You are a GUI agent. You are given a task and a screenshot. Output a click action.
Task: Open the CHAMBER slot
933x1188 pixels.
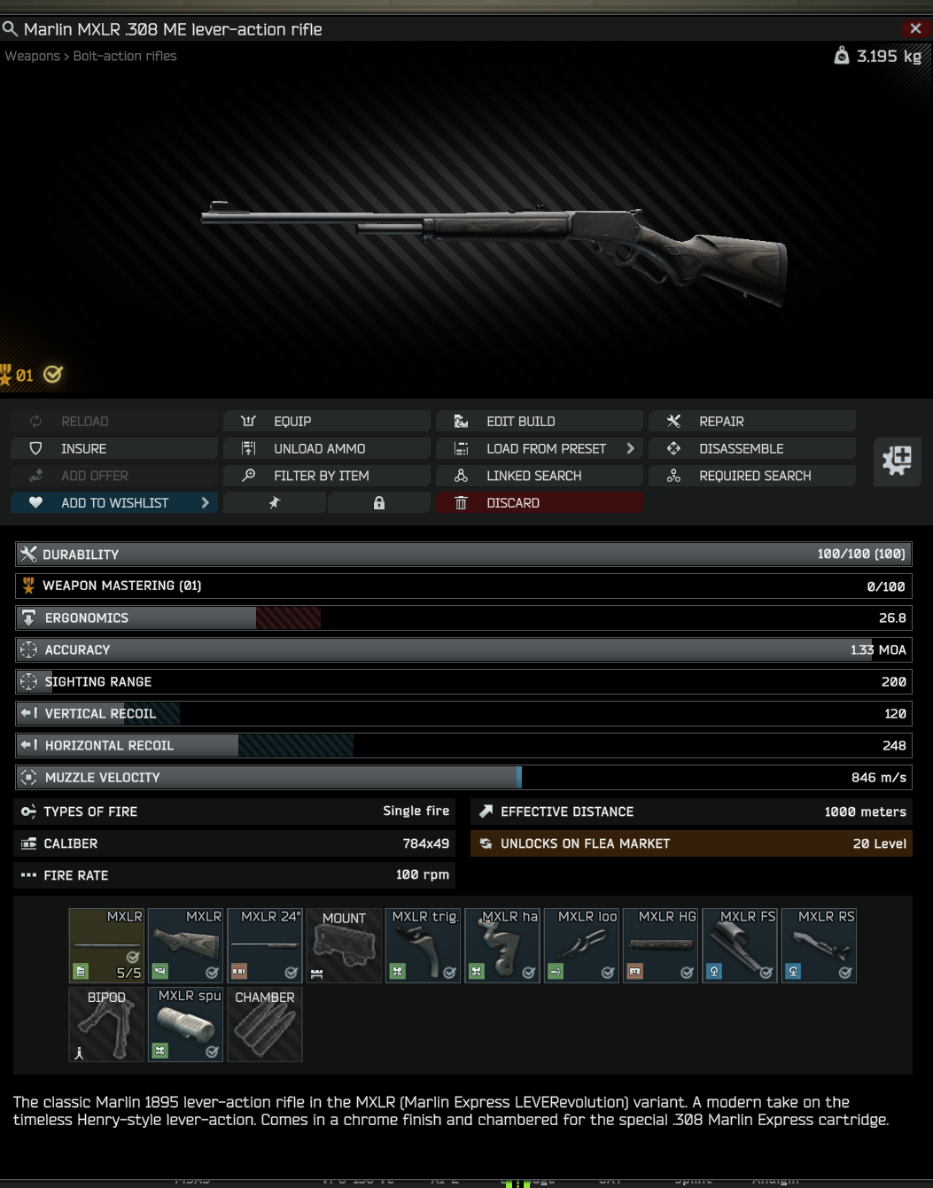click(x=265, y=1024)
